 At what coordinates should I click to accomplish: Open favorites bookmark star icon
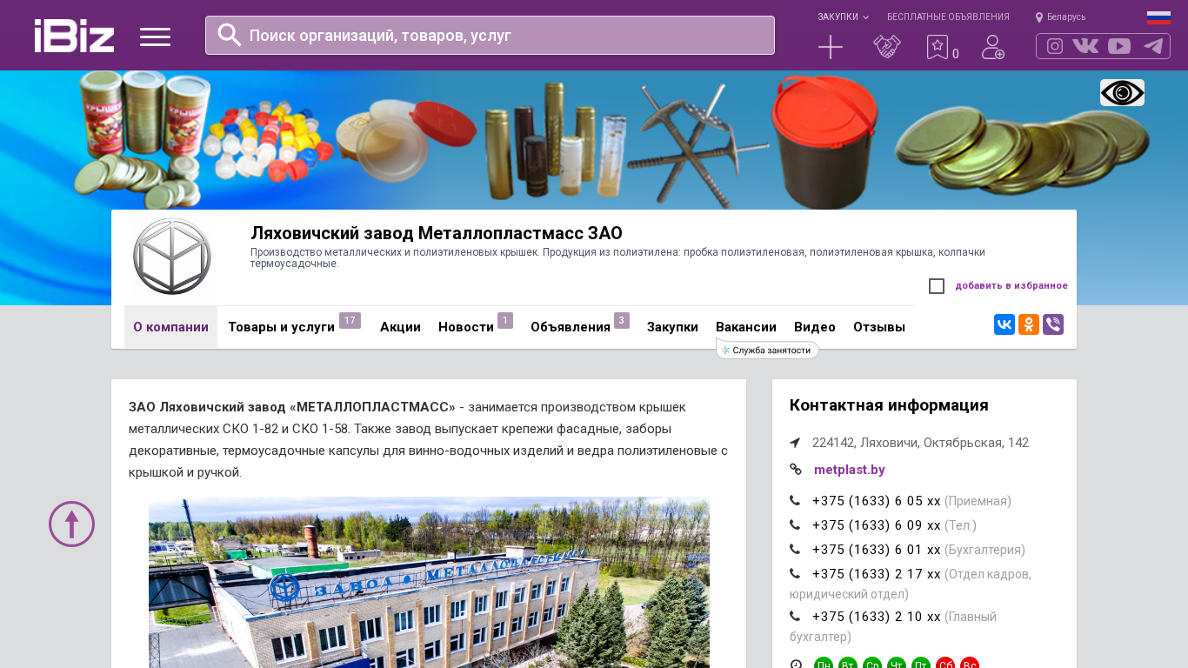[x=937, y=47]
